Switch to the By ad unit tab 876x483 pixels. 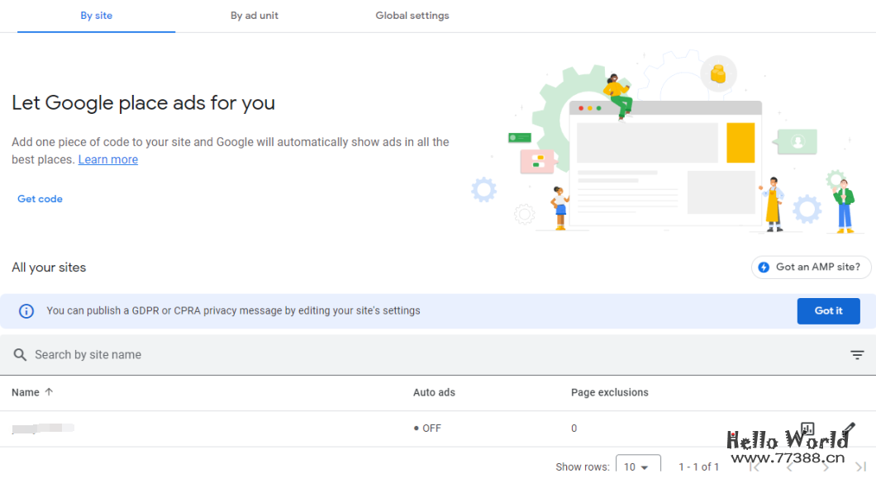tap(254, 15)
